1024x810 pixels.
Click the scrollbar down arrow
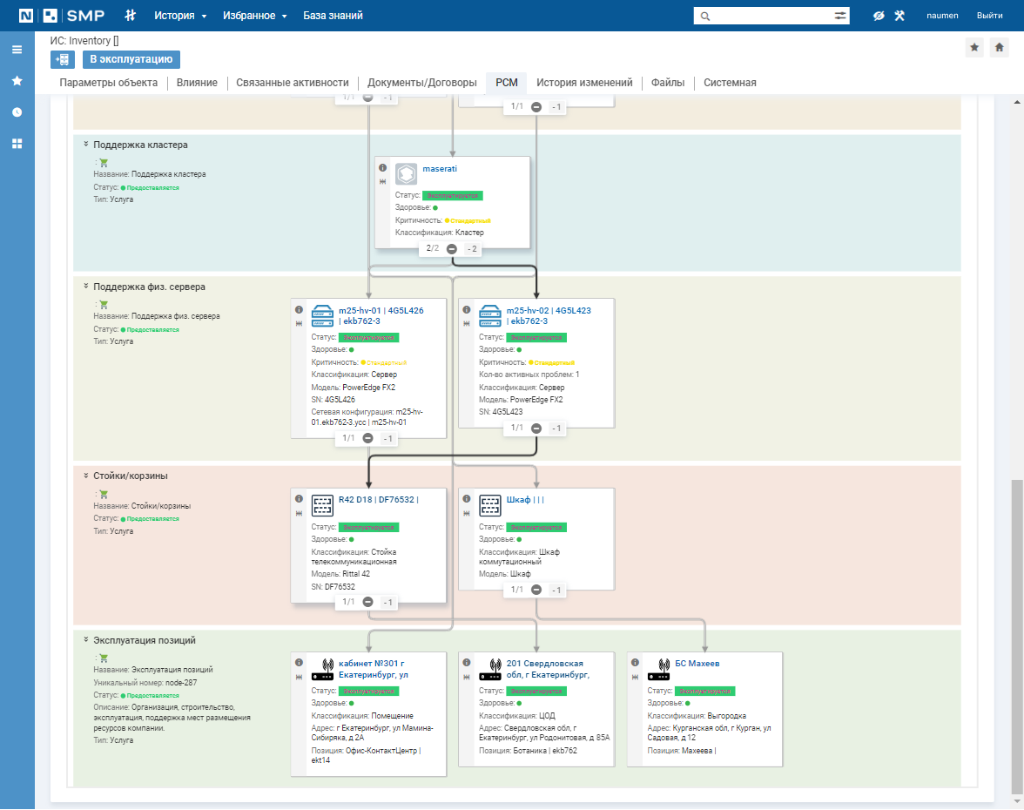(1017, 801)
